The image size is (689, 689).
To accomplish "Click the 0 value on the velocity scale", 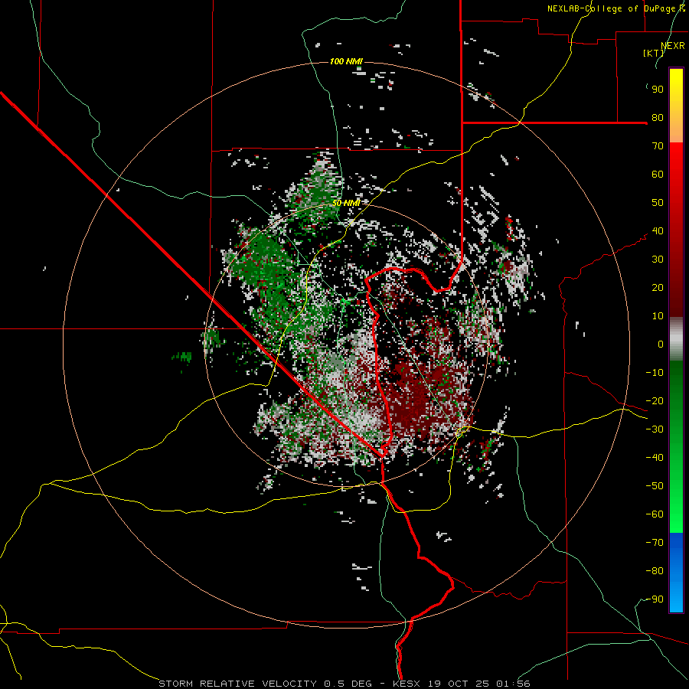I will click(661, 344).
